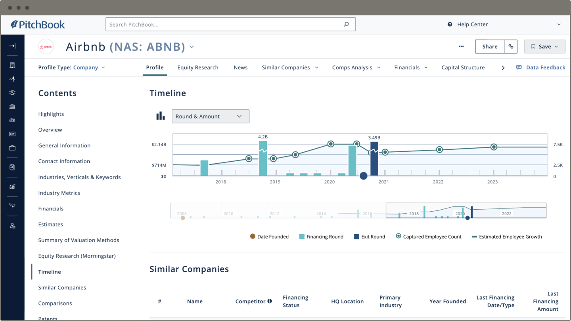This screenshot has height=321, width=571.
Task: Open the bar-chart trend icon in sidebar
Action: click(12, 187)
